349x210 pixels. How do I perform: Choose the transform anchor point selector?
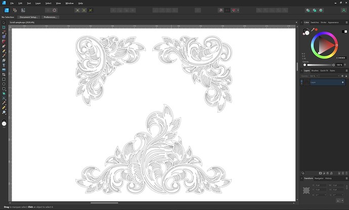click(307, 190)
